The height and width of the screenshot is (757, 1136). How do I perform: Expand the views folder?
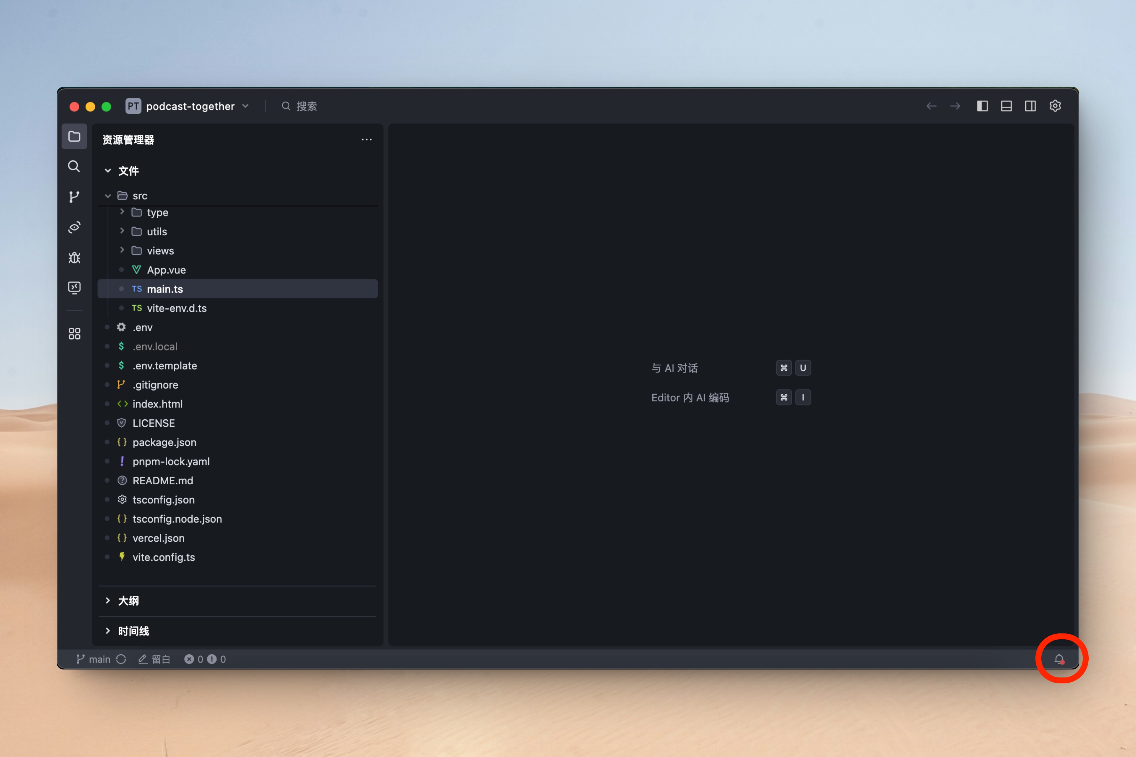[160, 250]
